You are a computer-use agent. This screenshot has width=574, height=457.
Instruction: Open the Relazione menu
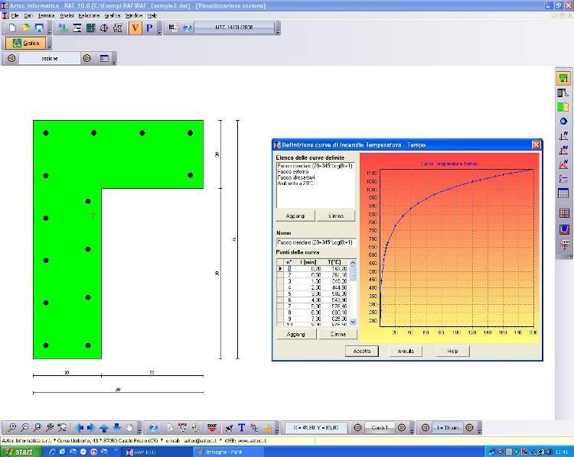pyautogui.click(x=89, y=15)
